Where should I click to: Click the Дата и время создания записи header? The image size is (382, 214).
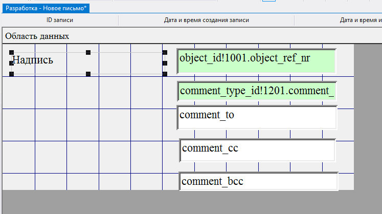click(206, 20)
